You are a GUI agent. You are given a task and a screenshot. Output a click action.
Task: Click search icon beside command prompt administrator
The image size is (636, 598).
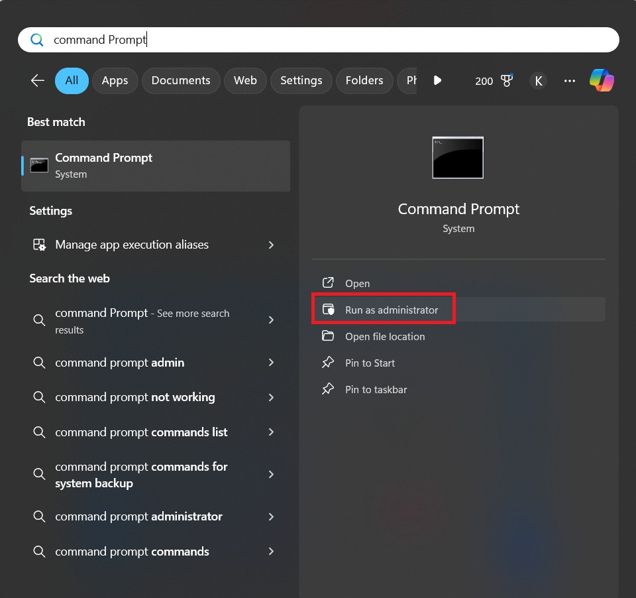point(39,516)
